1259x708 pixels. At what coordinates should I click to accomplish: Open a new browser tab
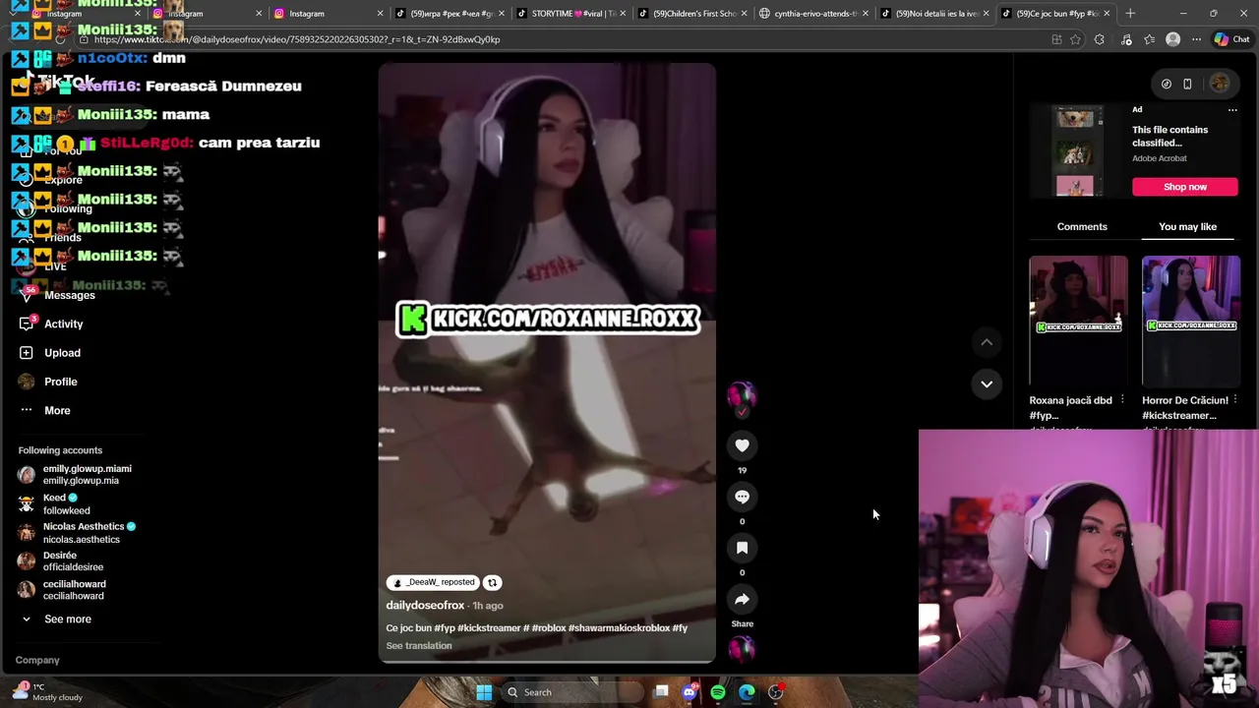(1130, 13)
